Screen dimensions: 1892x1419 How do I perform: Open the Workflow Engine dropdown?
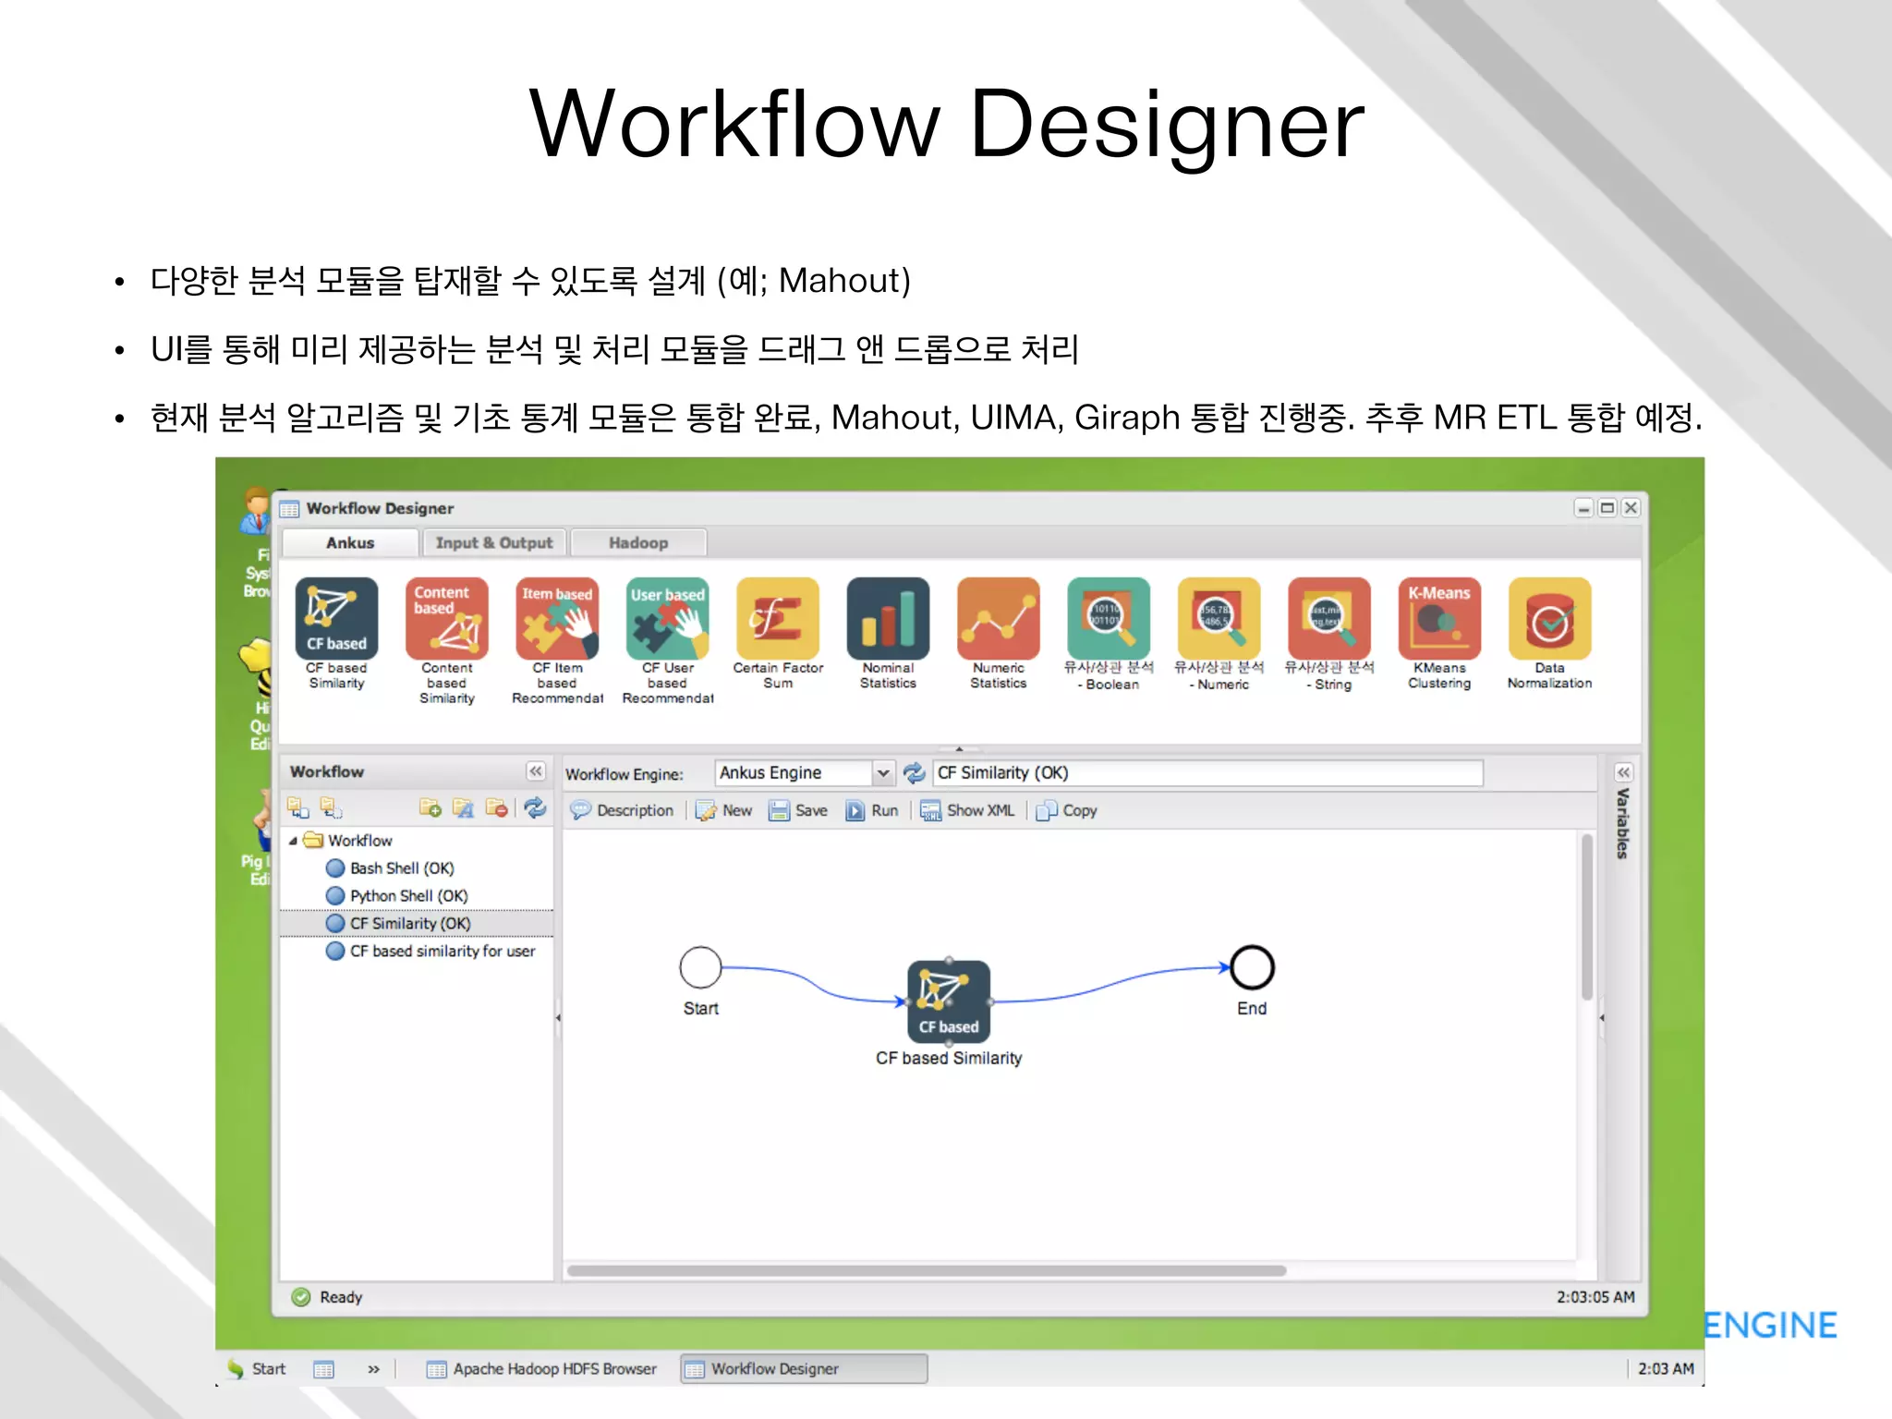pos(883,772)
